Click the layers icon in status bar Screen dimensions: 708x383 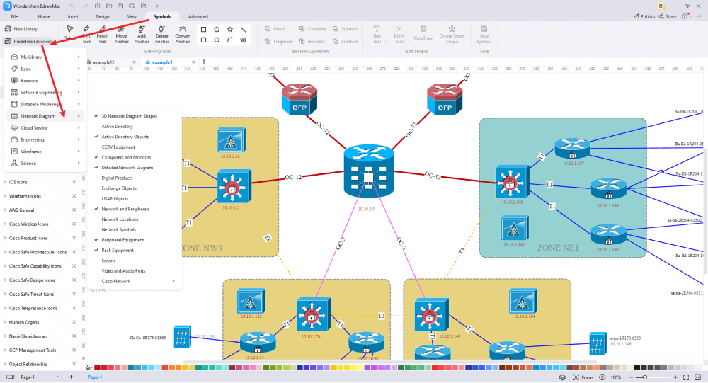(562, 377)
